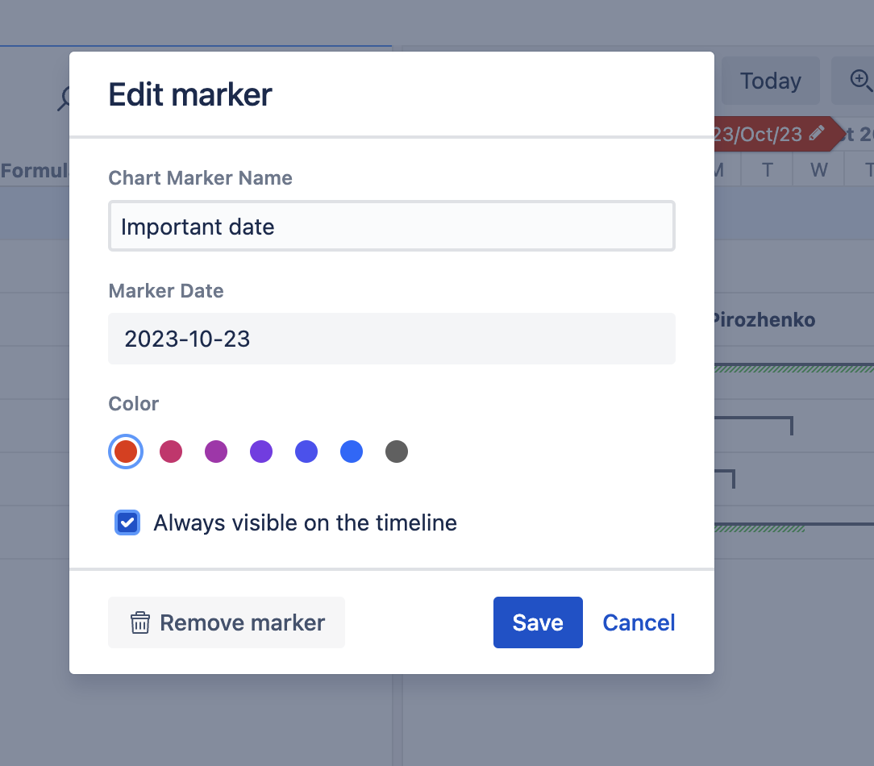
Task: Open the search magnifier behind the dialog
Action: click(66, 100)
